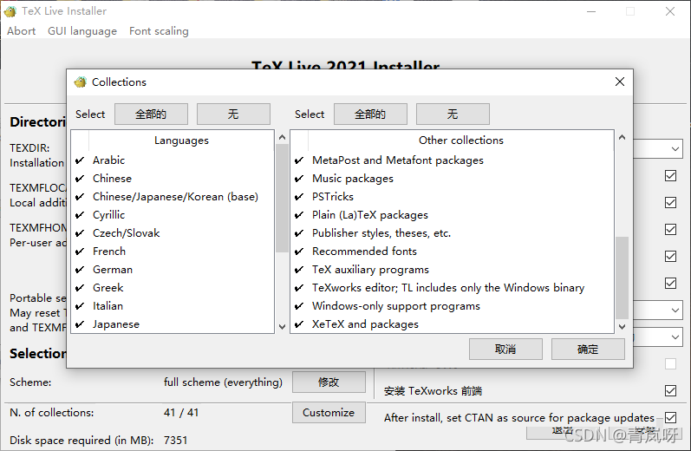This screenshot has height=451, width=691.
Task: Toggle the Italian checkmark
Action: pyautogui.click(x=80, y=306)
